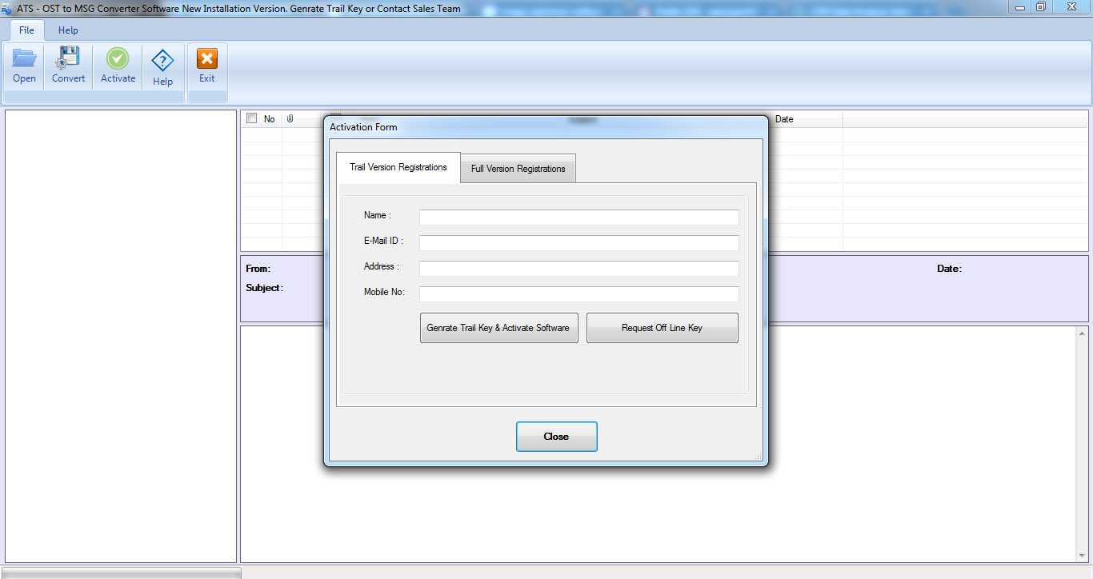Click the Mobile No input field
This screenshot has width=1093, height=579.
pyautogui.click(x=579, y=294)
